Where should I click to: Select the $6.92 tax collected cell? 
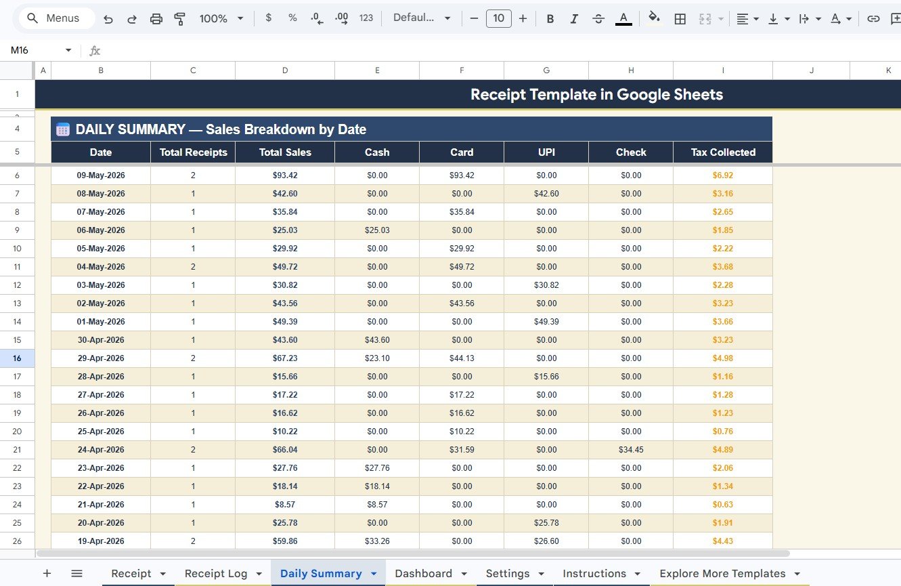coord(723,175)
